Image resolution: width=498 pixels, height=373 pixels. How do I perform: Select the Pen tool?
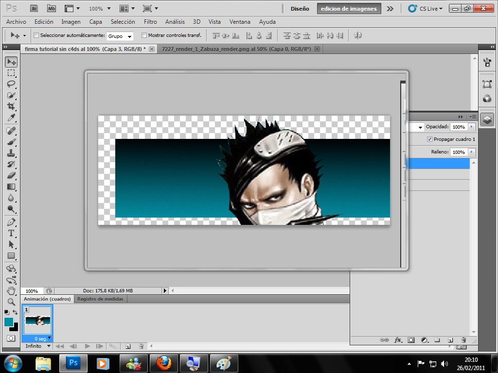pyautogui.click(x=11, y=222)
